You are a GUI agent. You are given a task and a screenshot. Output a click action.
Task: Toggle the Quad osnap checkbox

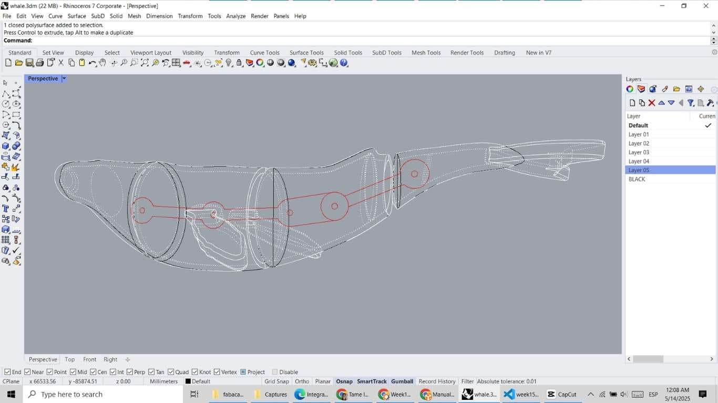(171, 372)
